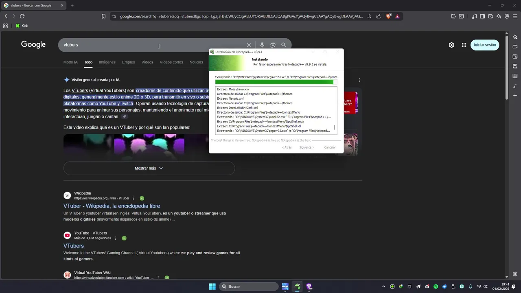Open Virtual YouTuber Wiki result
521x293 pixels.
point(92,273)
